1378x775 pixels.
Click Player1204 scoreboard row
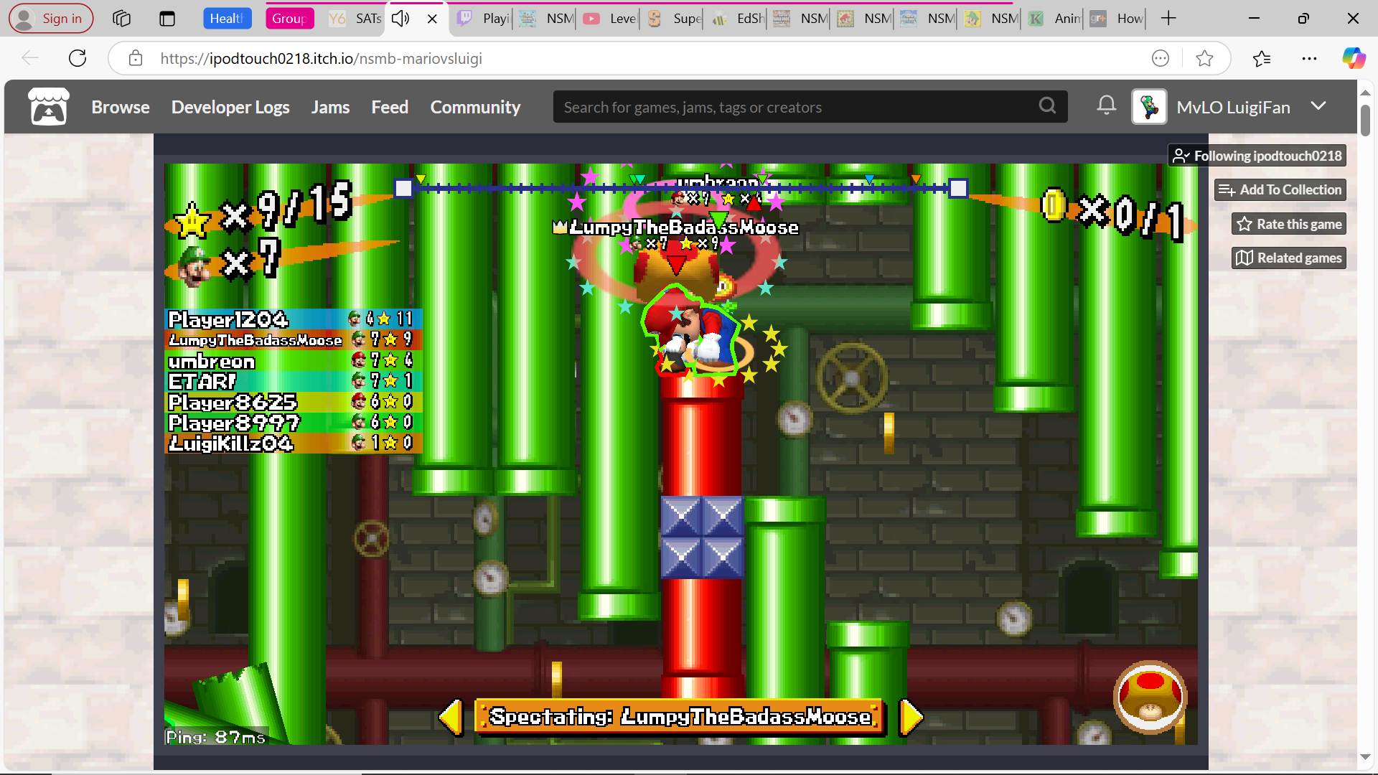(294, 319)
